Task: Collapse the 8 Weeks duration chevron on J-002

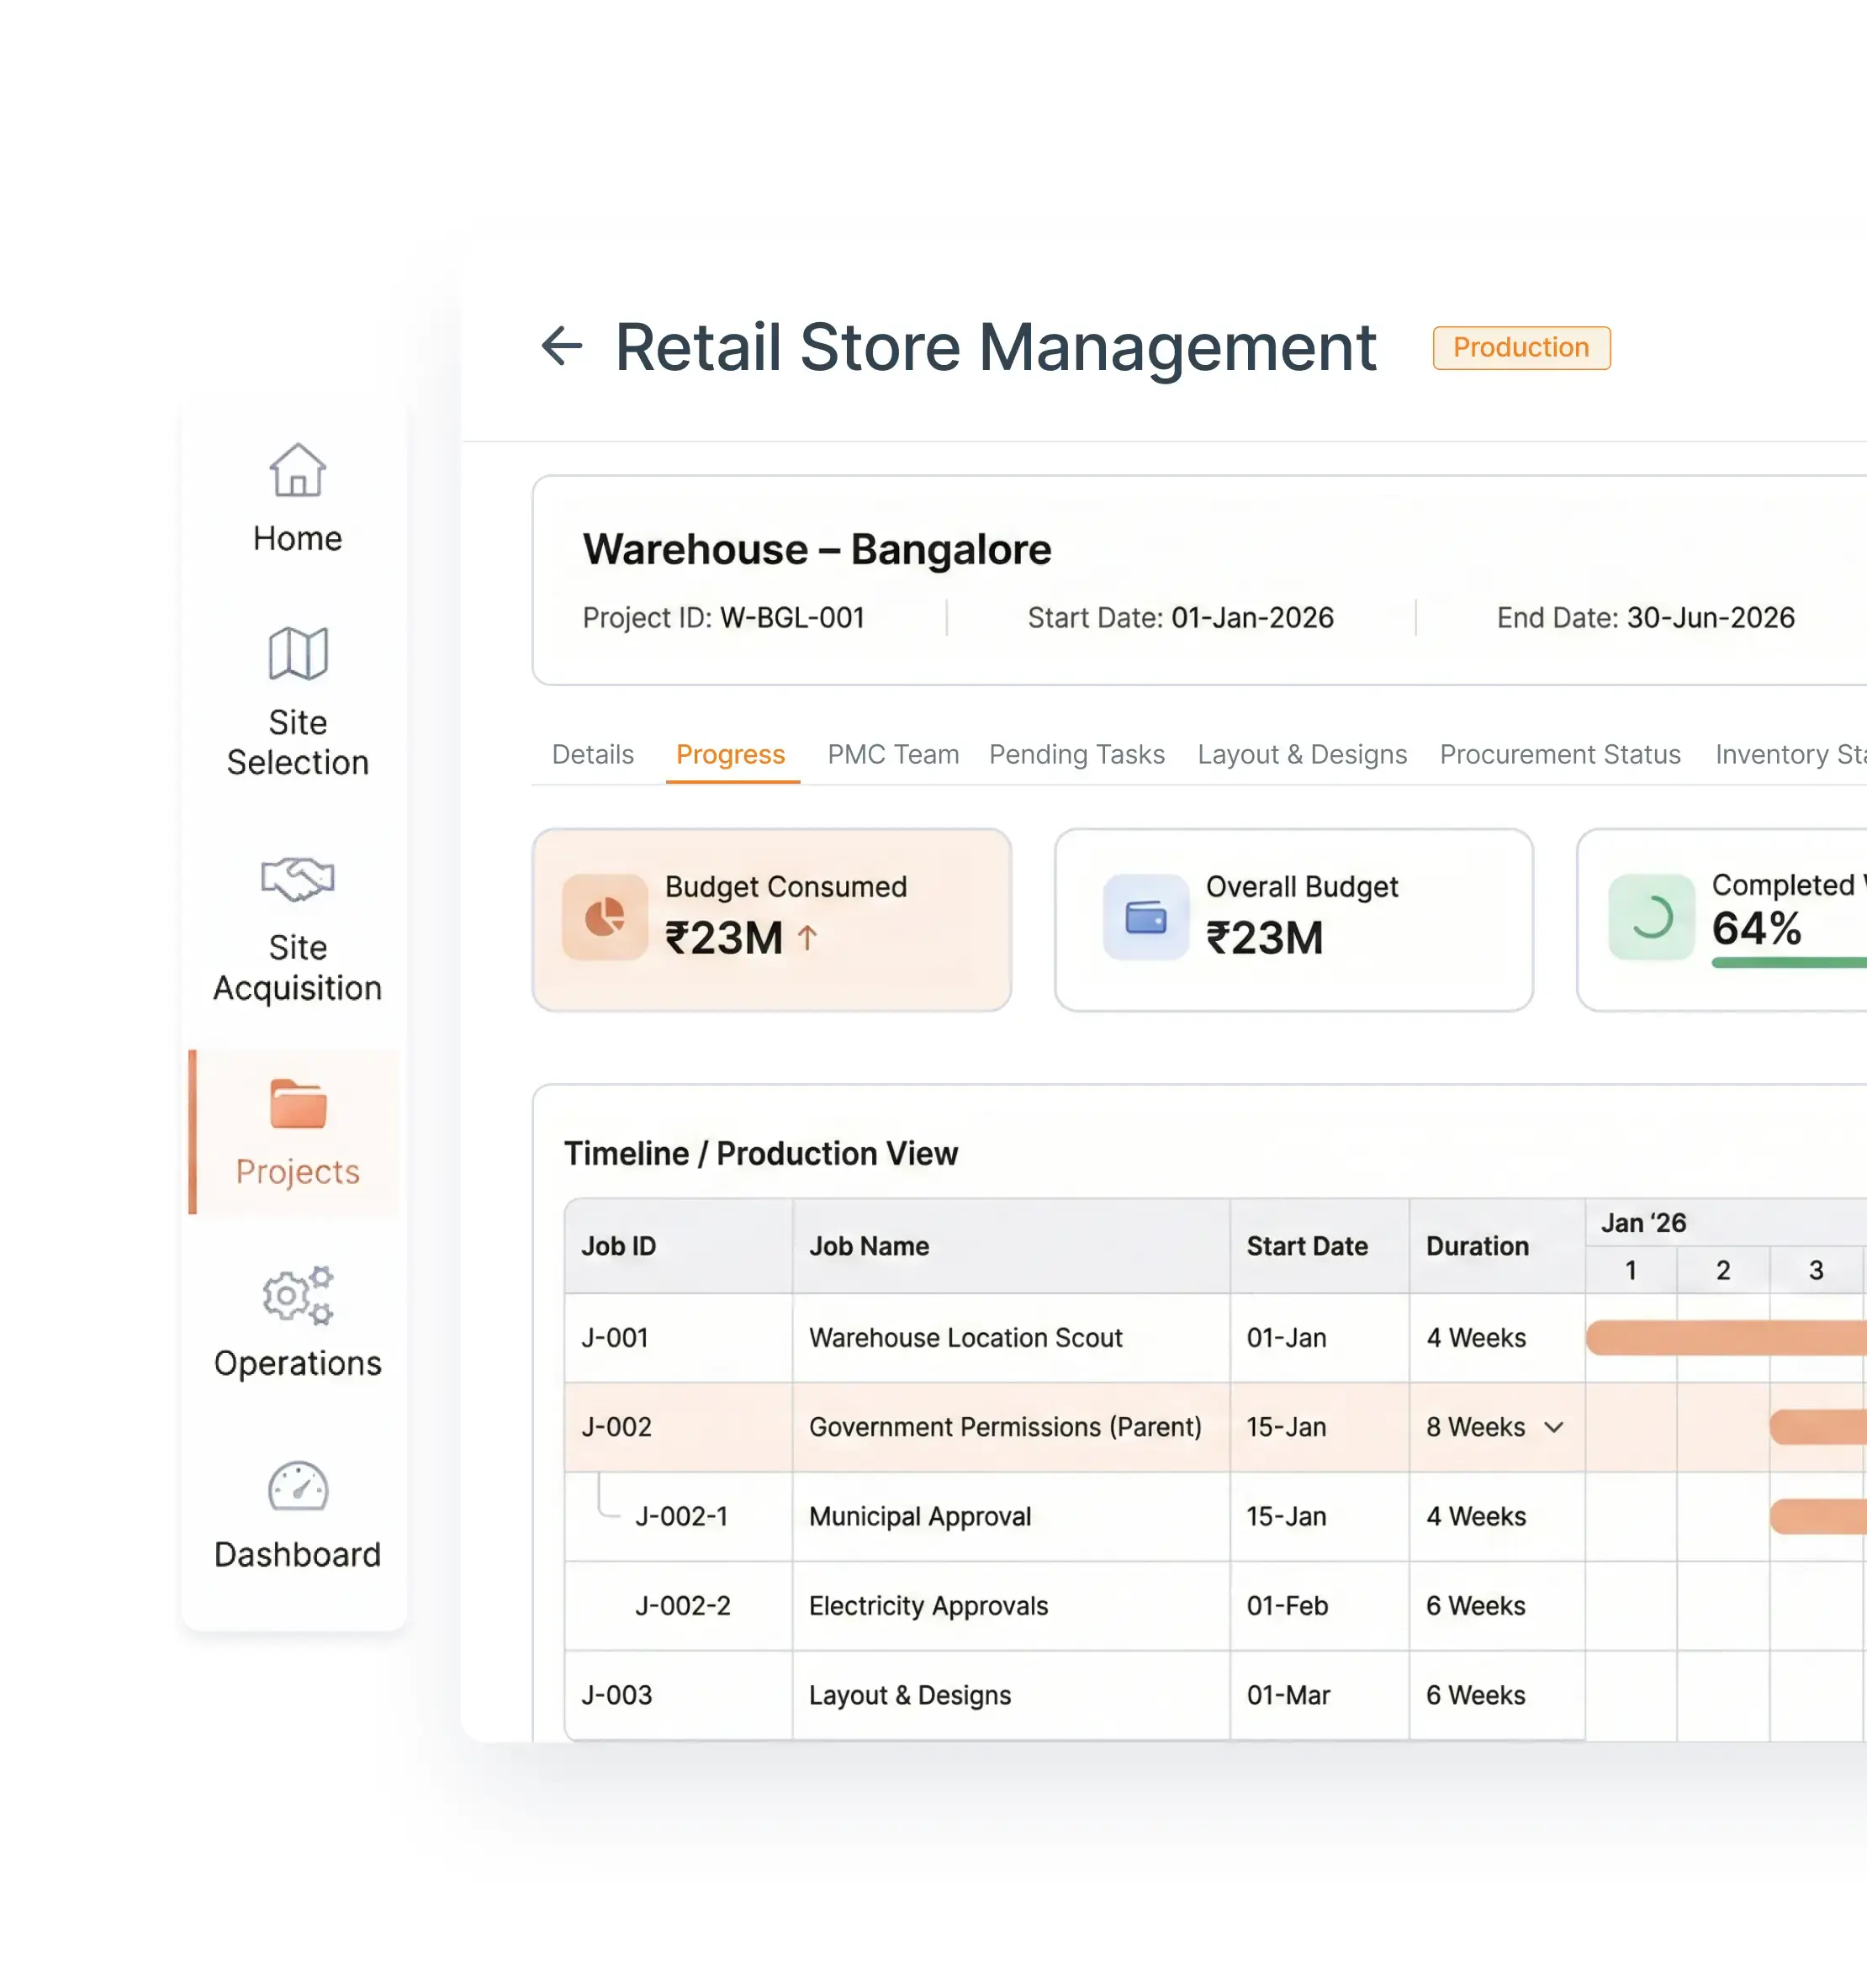Action: coord(1555,1428)
